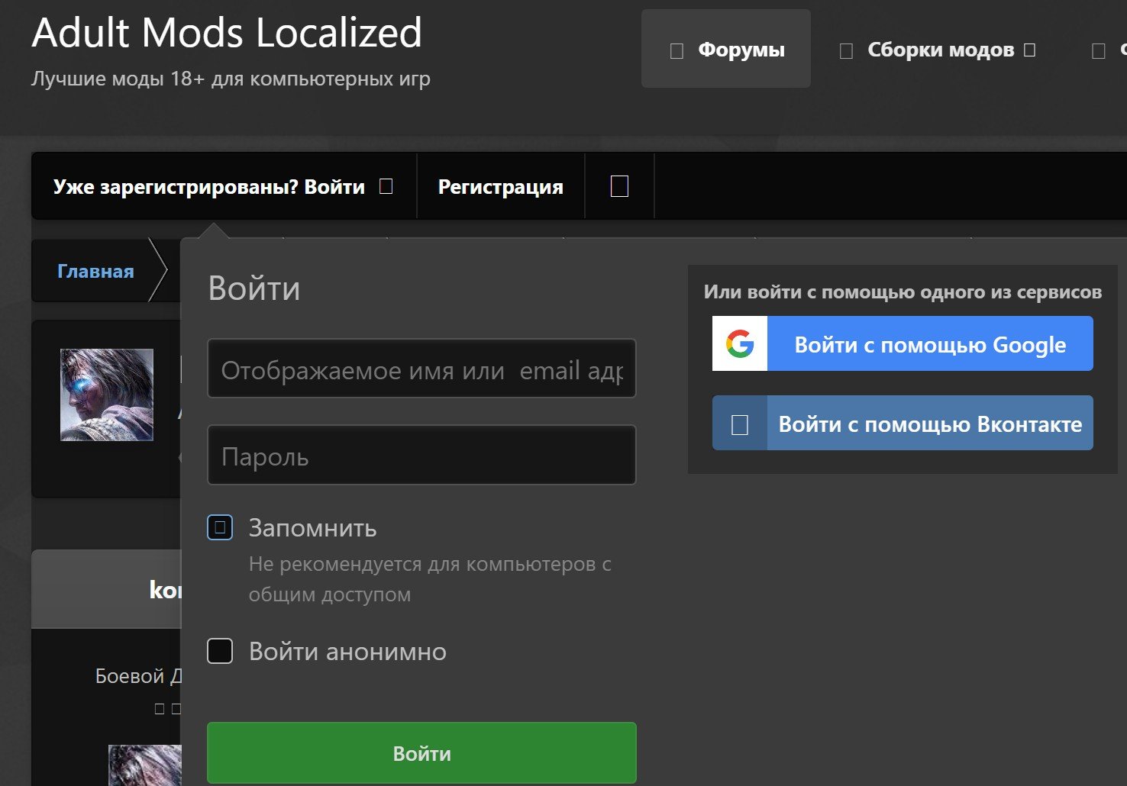The width and height of the screenshot is (1127, 786).
Task: Click the partially visible icon right of Сборки модов
Action: 1099,51
